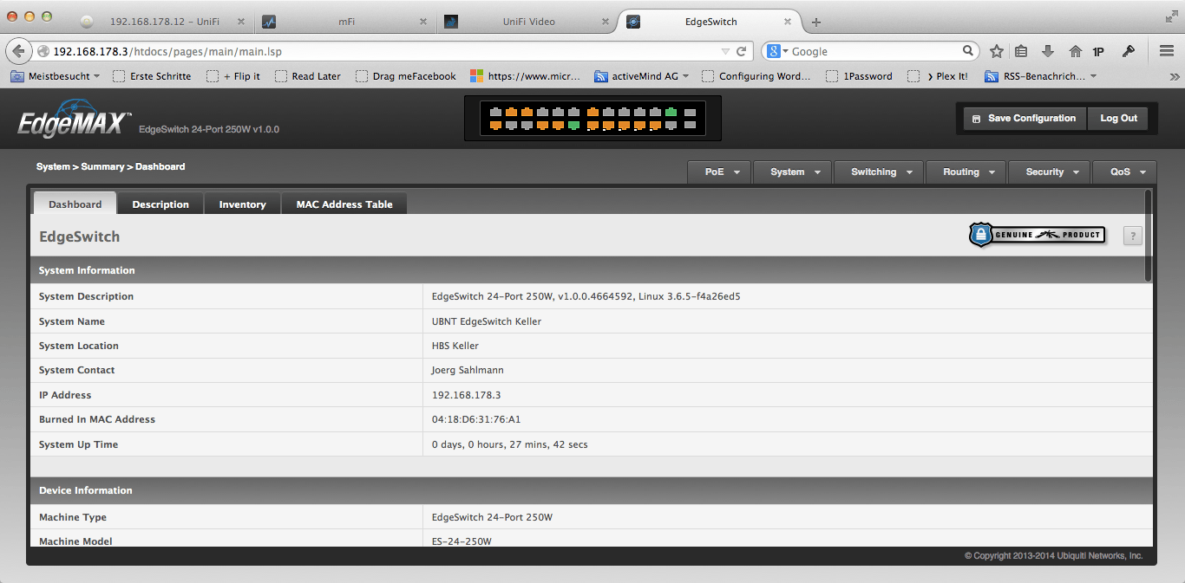Select the green port in the top row
This screenshot has height=583, width=1185.
671,112
